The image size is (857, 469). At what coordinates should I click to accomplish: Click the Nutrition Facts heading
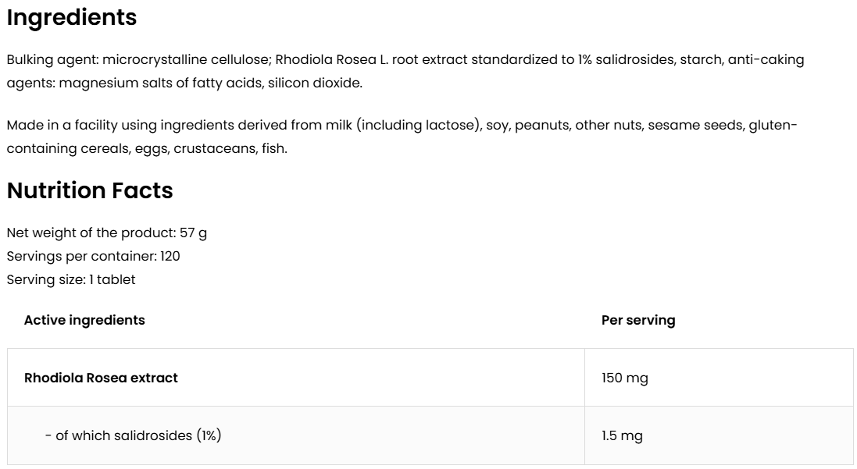pyautogui.click(x=90, y=190)
